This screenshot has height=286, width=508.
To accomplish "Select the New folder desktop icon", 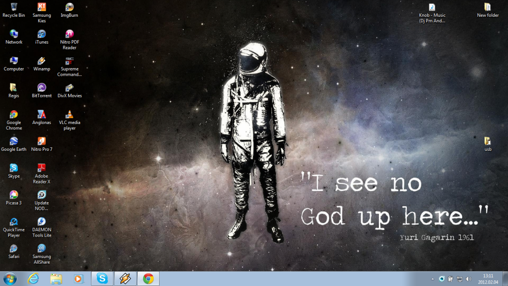I will (x=488, y=10).
